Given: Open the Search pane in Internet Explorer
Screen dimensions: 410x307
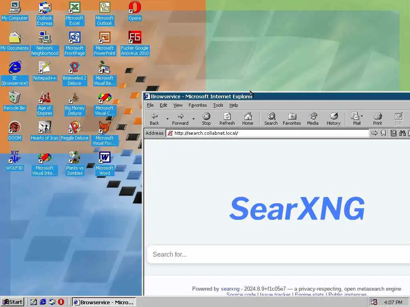Looking at the screenshot, I should [271, 119].
